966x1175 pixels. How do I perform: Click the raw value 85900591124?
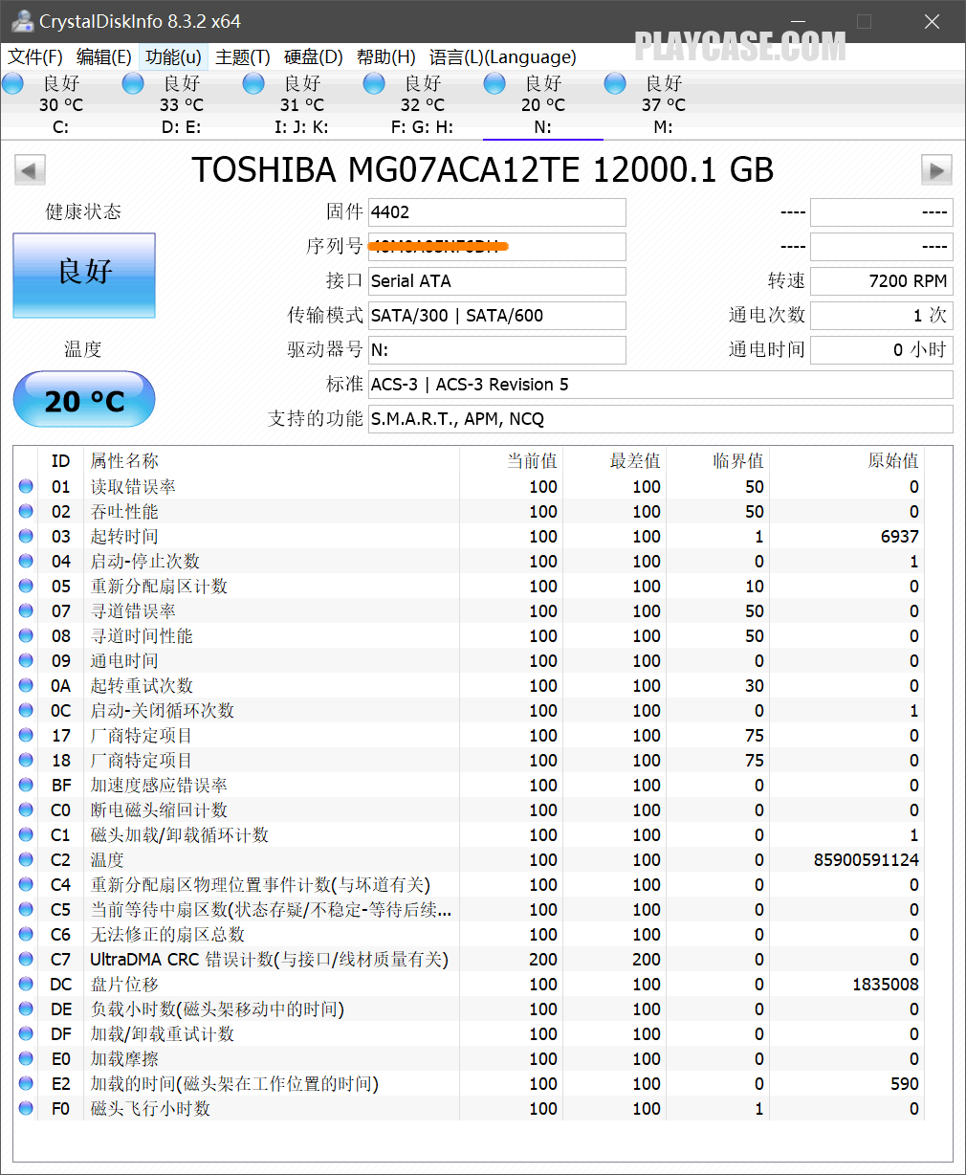867,860
